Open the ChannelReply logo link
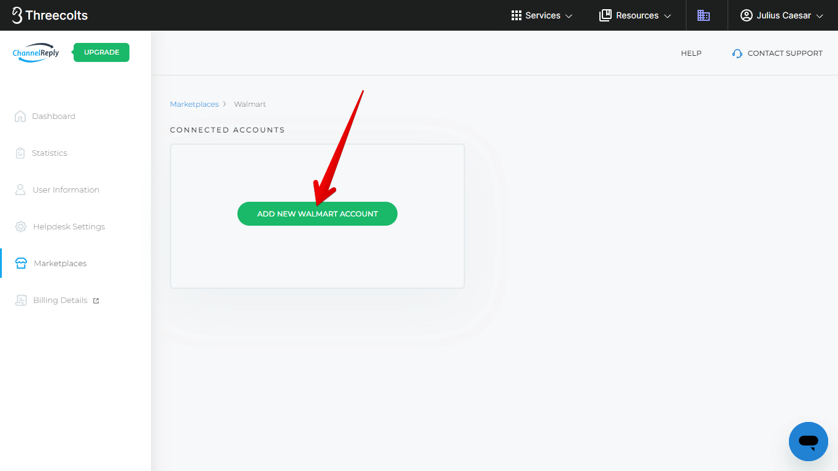The width and height of the screenshot is (838, 471). coord(36,53)
